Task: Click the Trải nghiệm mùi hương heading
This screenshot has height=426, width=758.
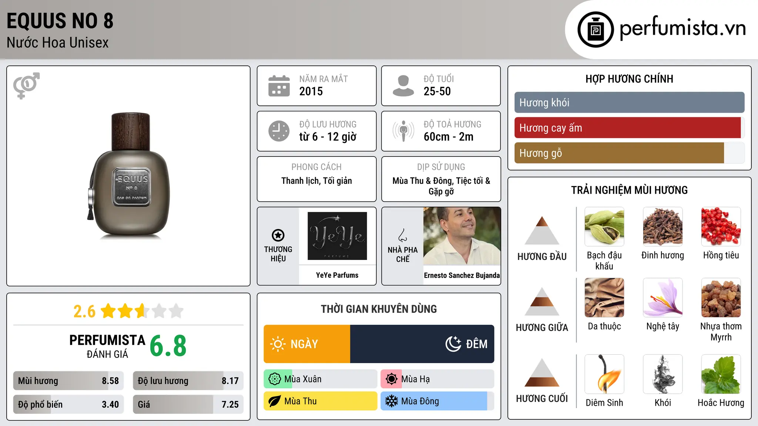Action: coord(629,190)
